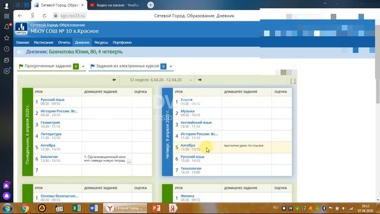Screen dimensions: 380x214
Task: Open Monday's История России lesson
Action: click(59, 111)
